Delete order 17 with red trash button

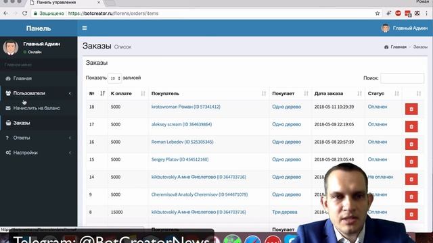(411, 127)
